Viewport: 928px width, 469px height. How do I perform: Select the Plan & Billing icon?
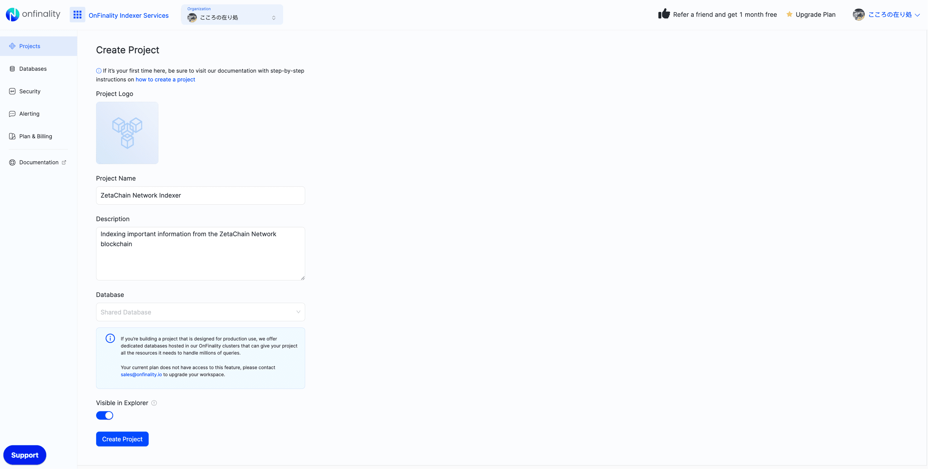pos(12,136)
